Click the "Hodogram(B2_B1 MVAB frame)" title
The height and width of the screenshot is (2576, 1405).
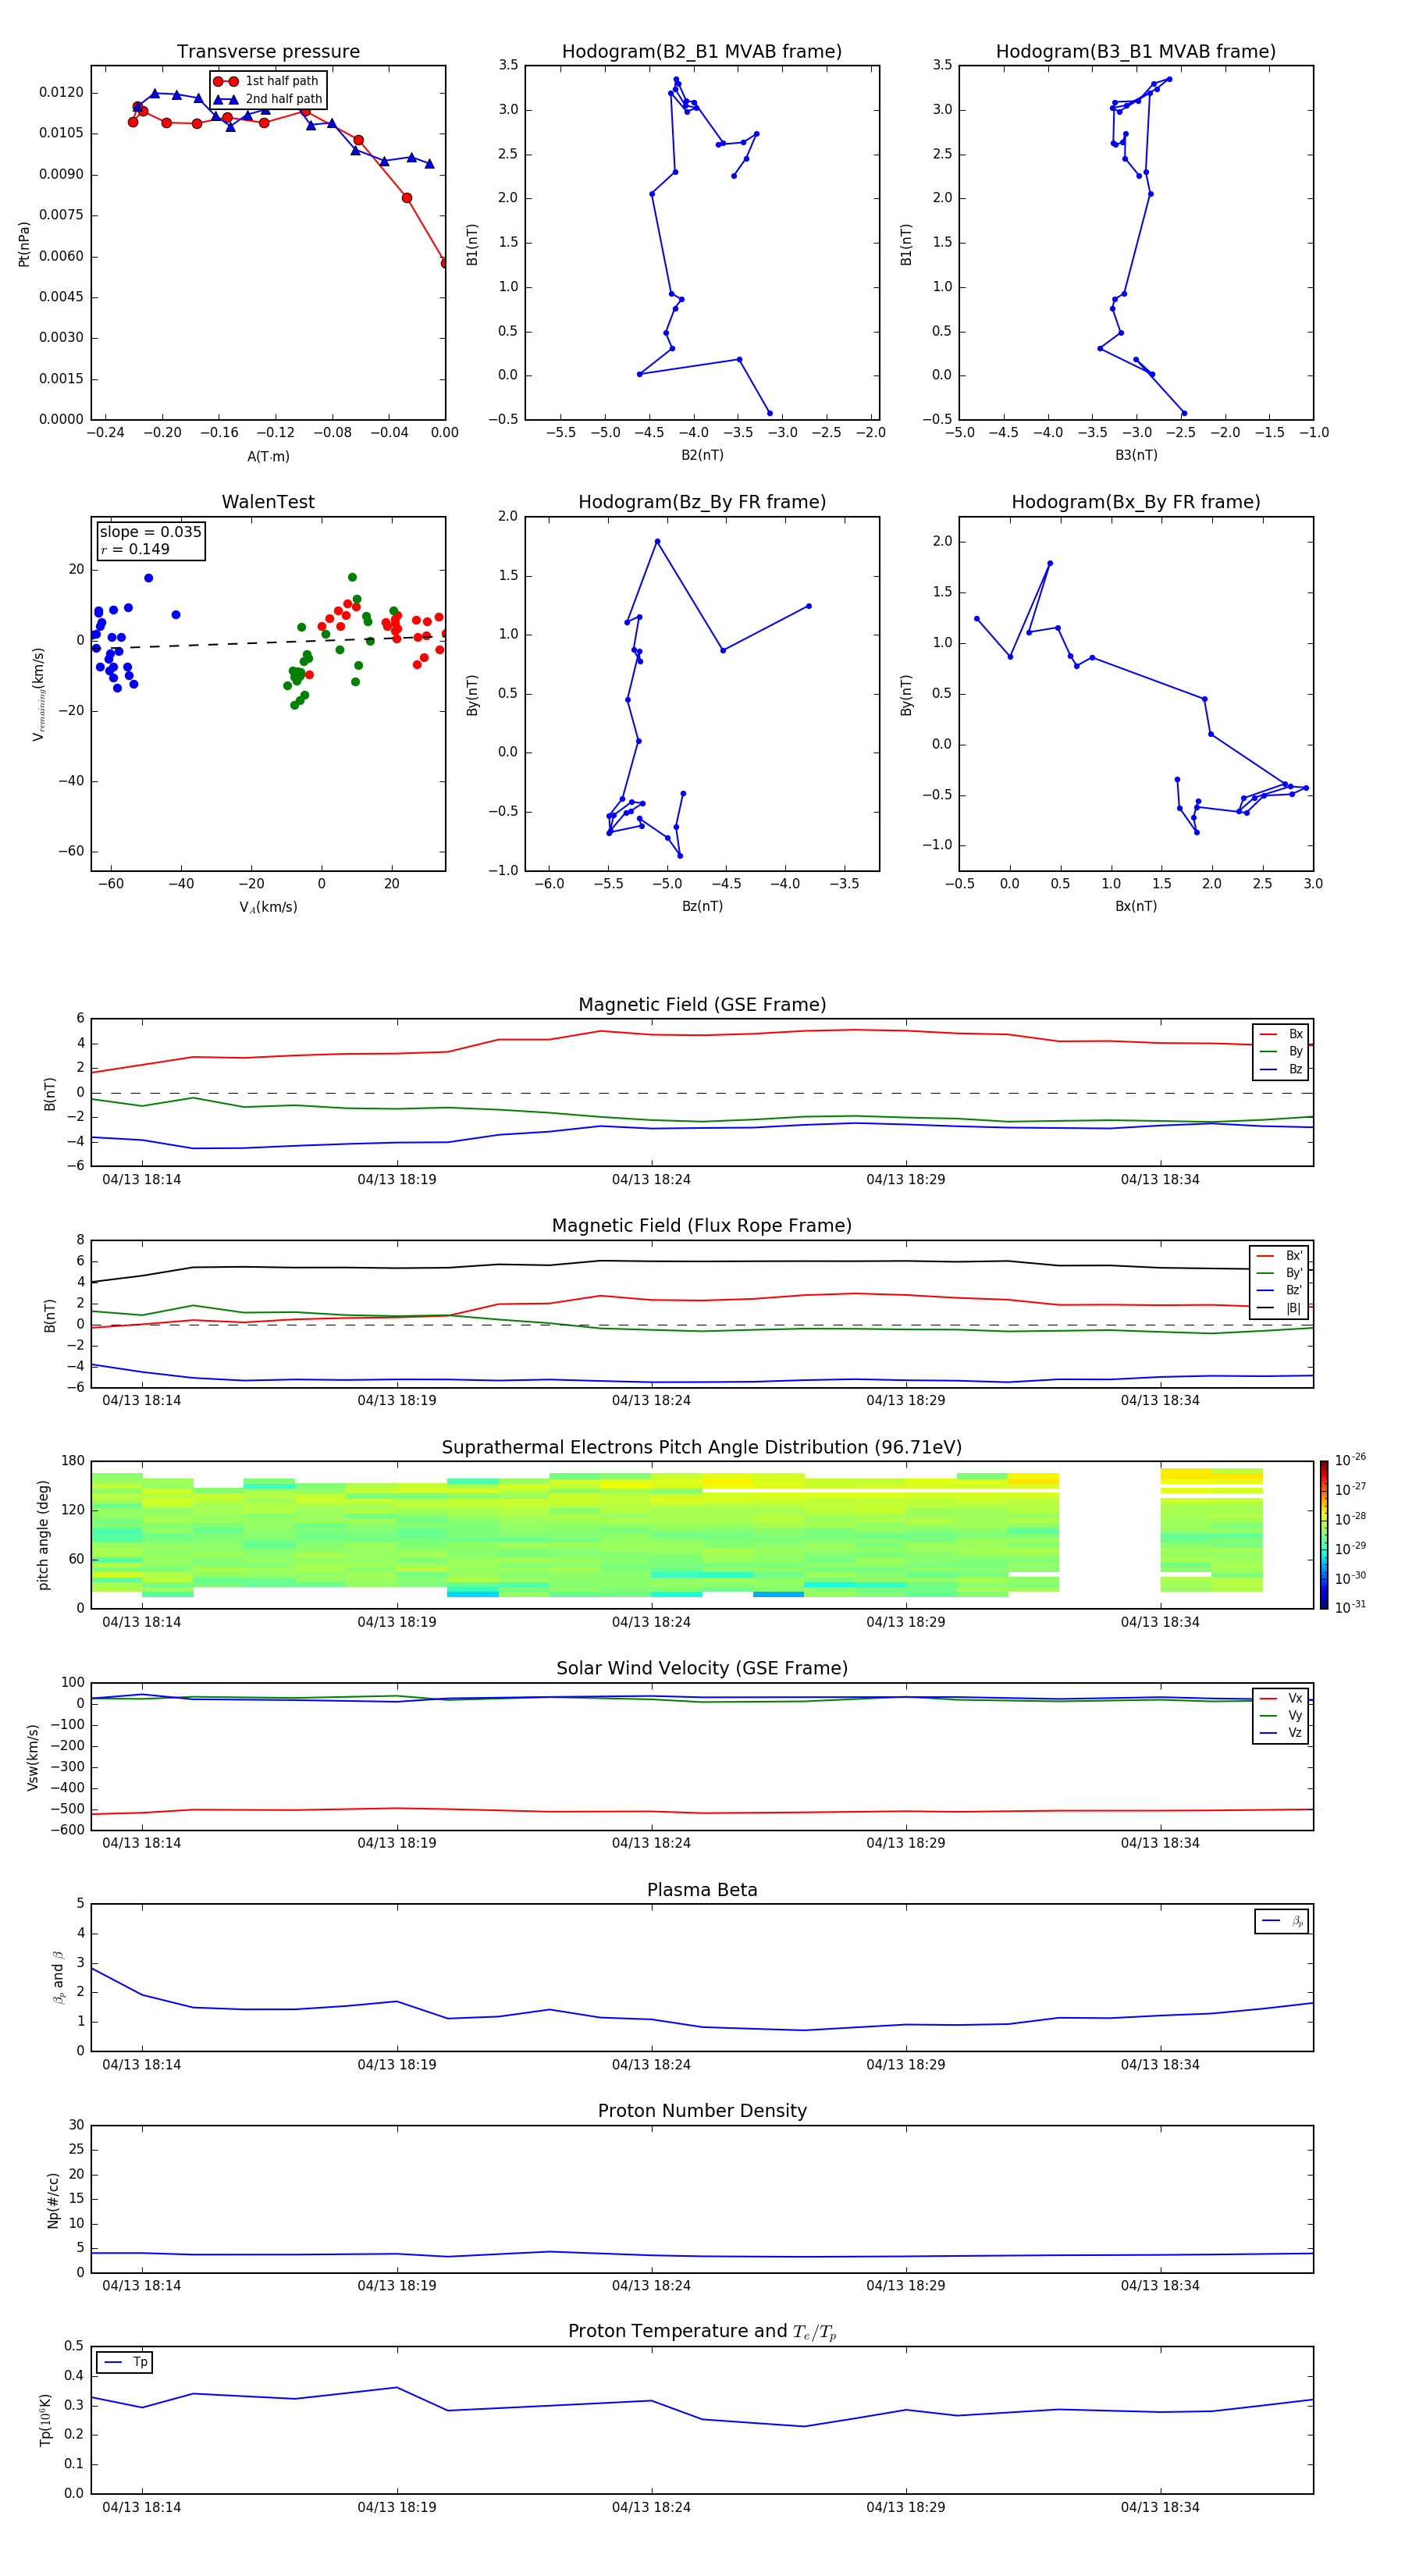pos(702,52)
